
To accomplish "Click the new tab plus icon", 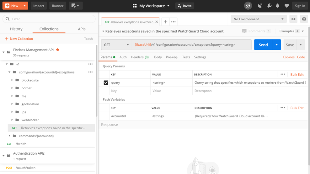I will pyautogui.click(x=165, y=22).
